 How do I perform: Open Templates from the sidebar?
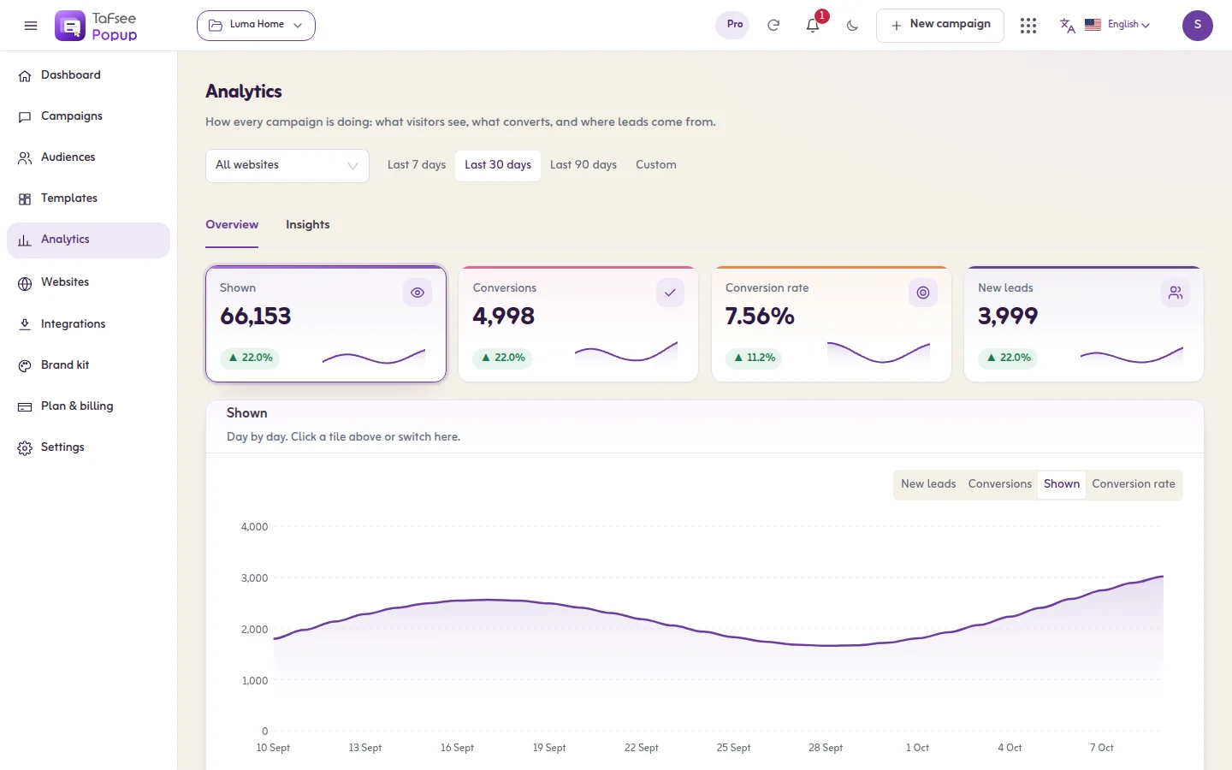point(88,198)
